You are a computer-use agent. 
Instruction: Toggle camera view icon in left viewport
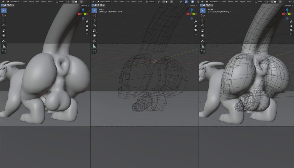point(87,30)
